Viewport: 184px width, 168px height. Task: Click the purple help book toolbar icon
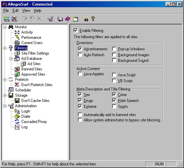pos(68,19)
